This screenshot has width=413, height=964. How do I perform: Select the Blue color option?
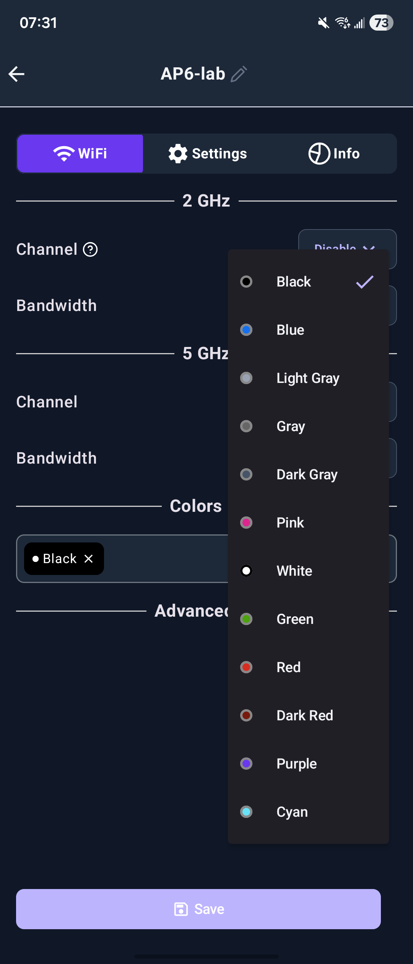point(291,330)
